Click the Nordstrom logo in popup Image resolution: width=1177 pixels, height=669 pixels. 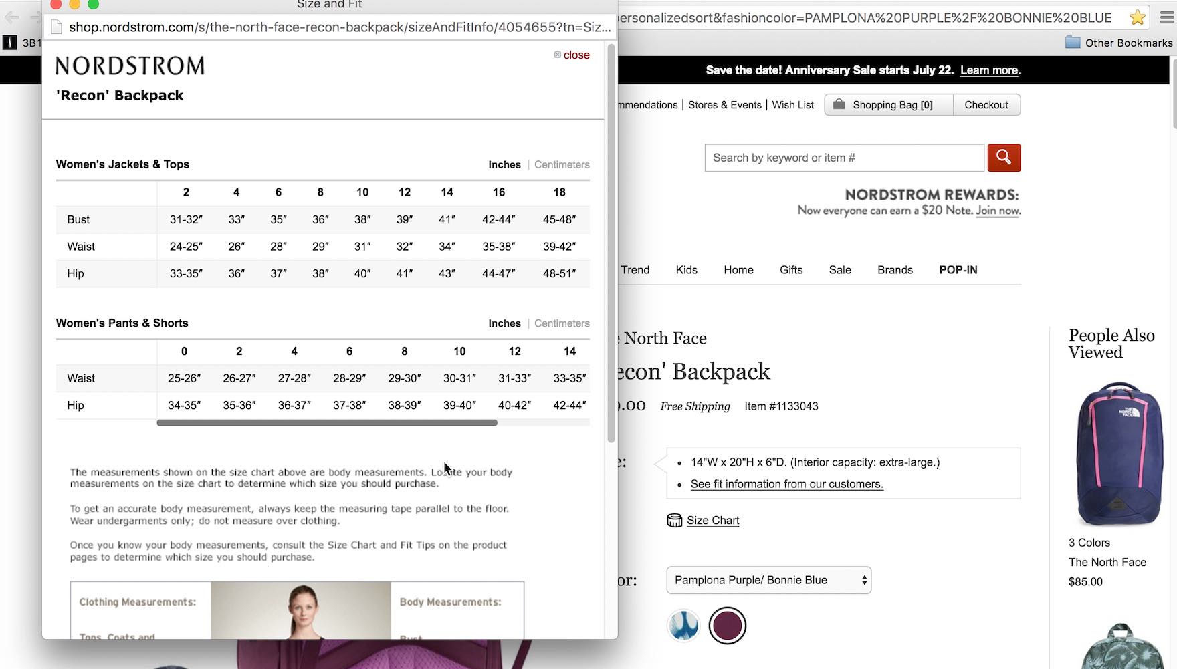click(130, 65)
